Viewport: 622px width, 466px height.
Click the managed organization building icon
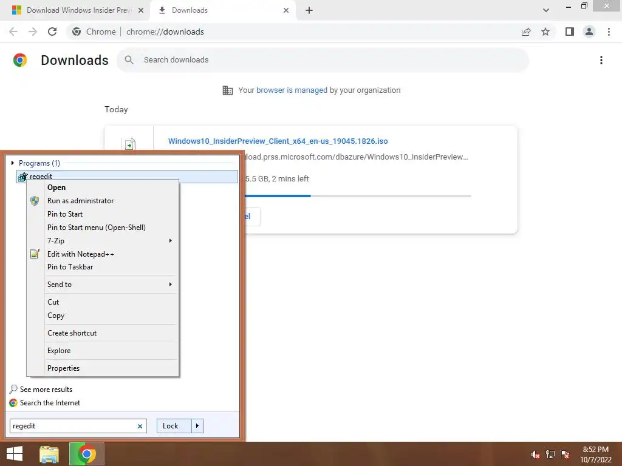click(228, 90)
